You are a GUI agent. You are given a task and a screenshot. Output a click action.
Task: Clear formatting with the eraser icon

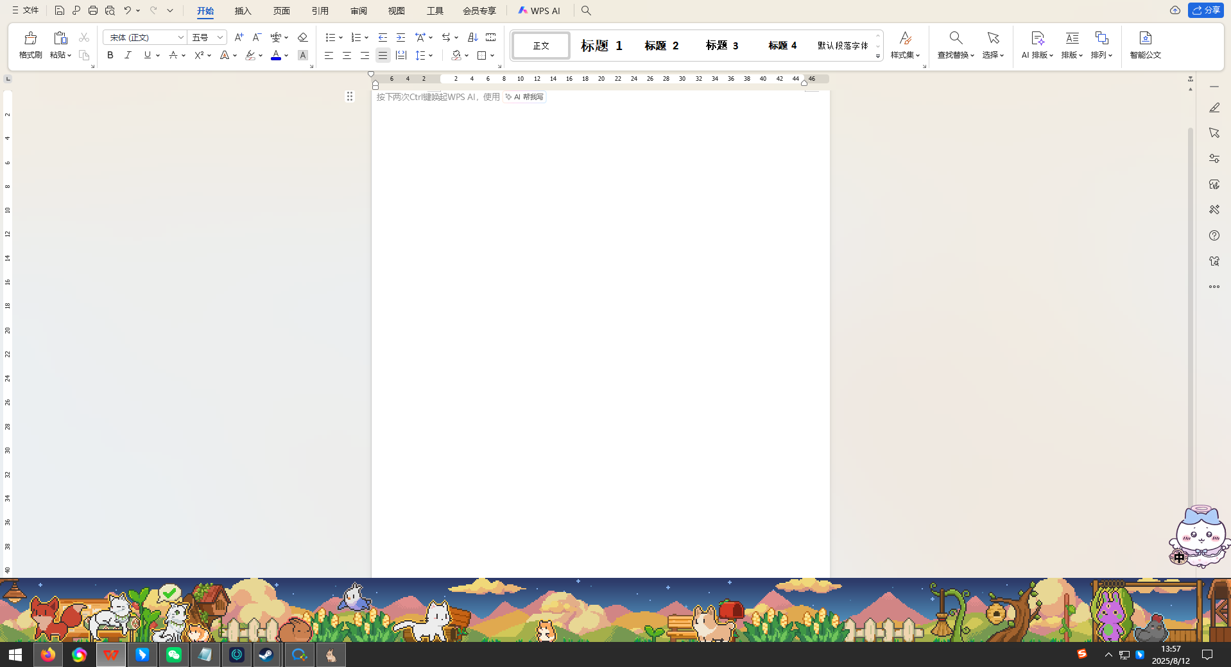(303, 37)
